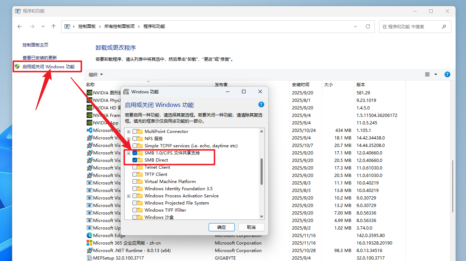The height and width of the screenshot is (261, 466).
Task: Open 控制面板主页 link
Action: point(35,45)
